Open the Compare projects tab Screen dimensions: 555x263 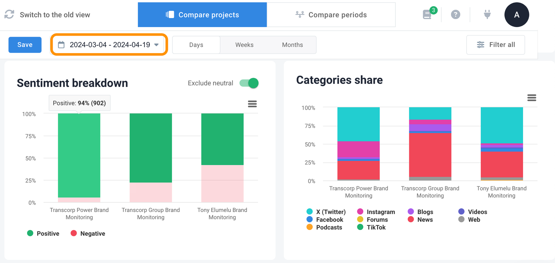202,15
